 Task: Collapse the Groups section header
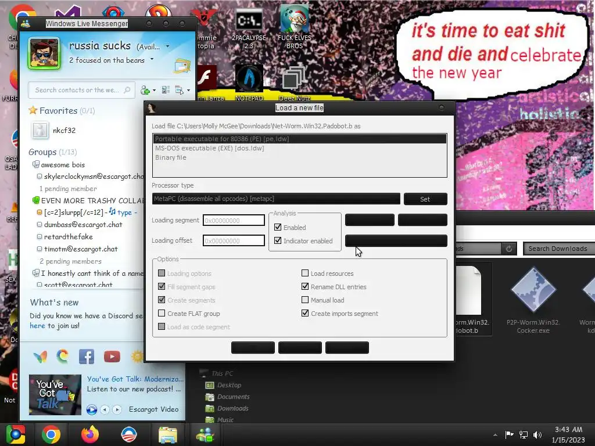(x=53, y=152)
